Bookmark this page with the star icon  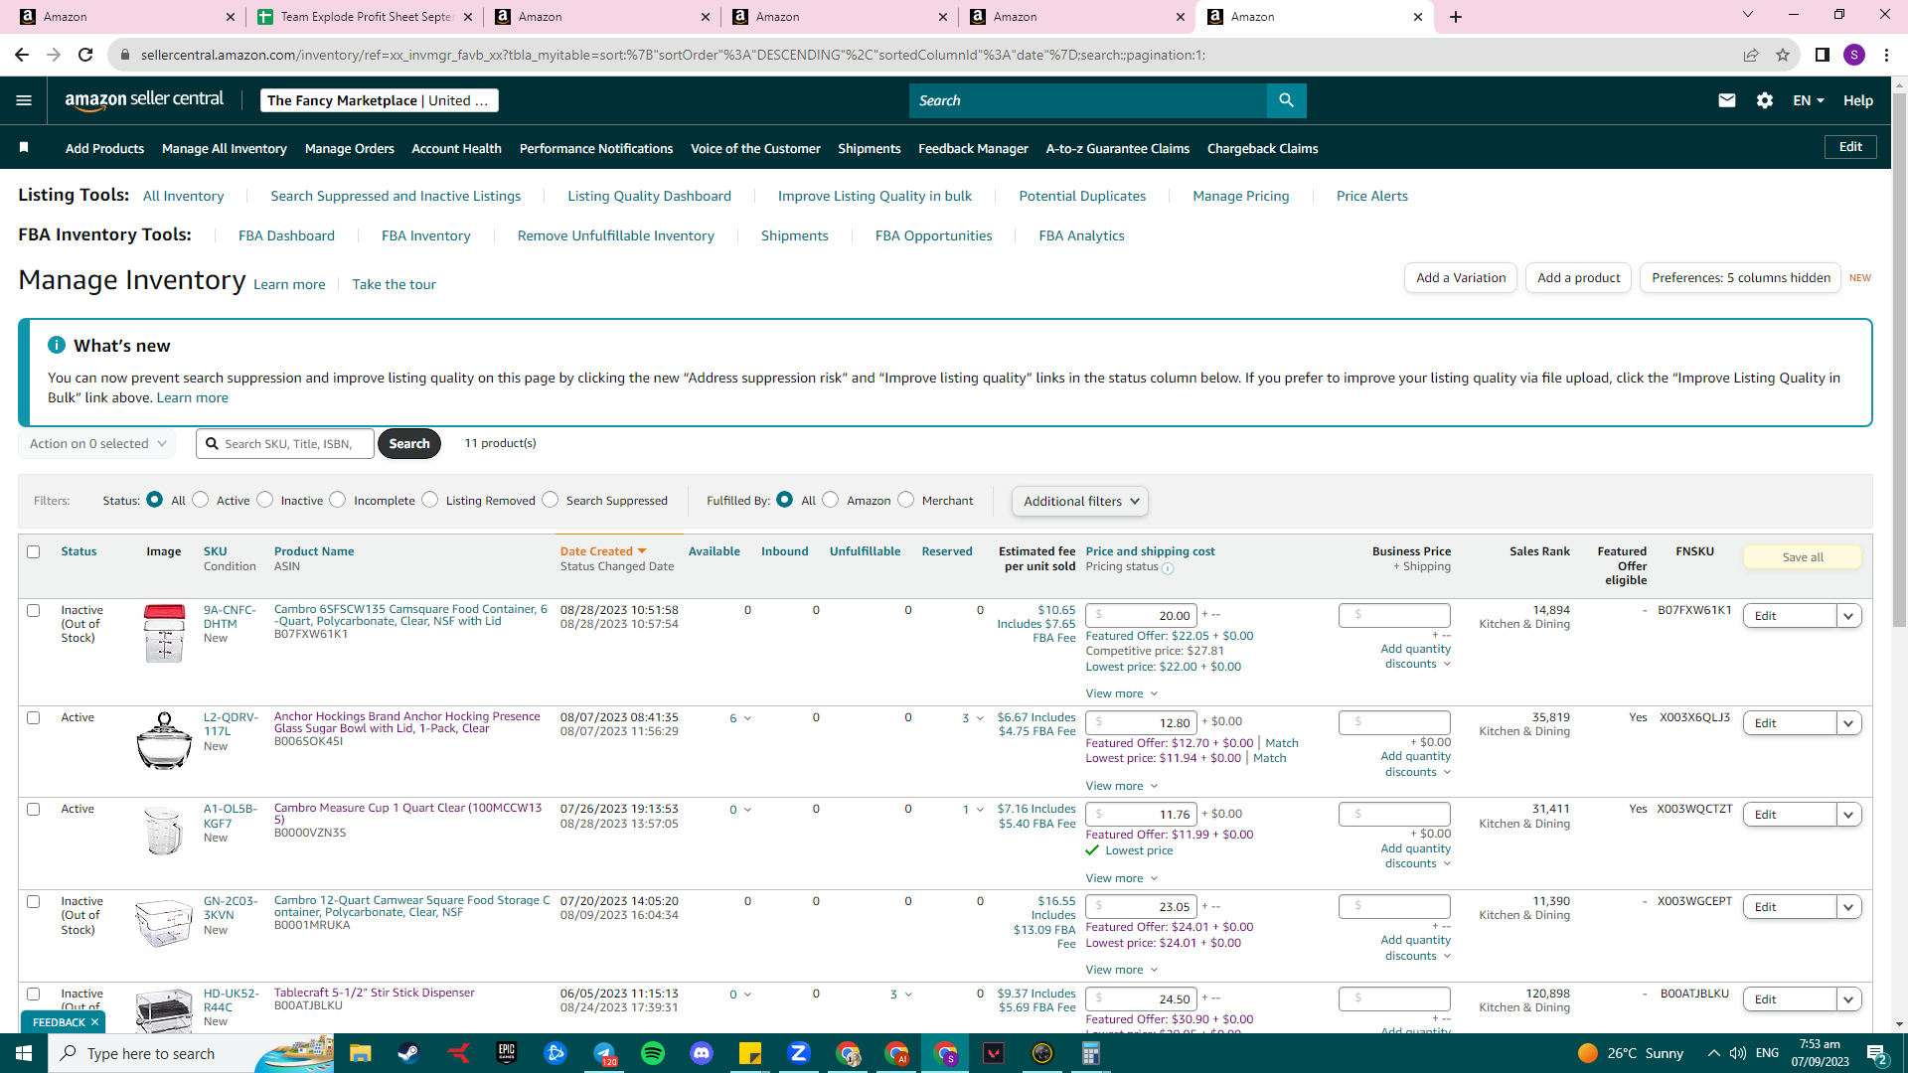coord(1783,55)
